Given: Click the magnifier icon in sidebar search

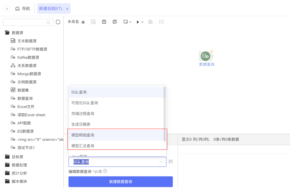Looking at the screenshot, I should click(x=48, y=22).
